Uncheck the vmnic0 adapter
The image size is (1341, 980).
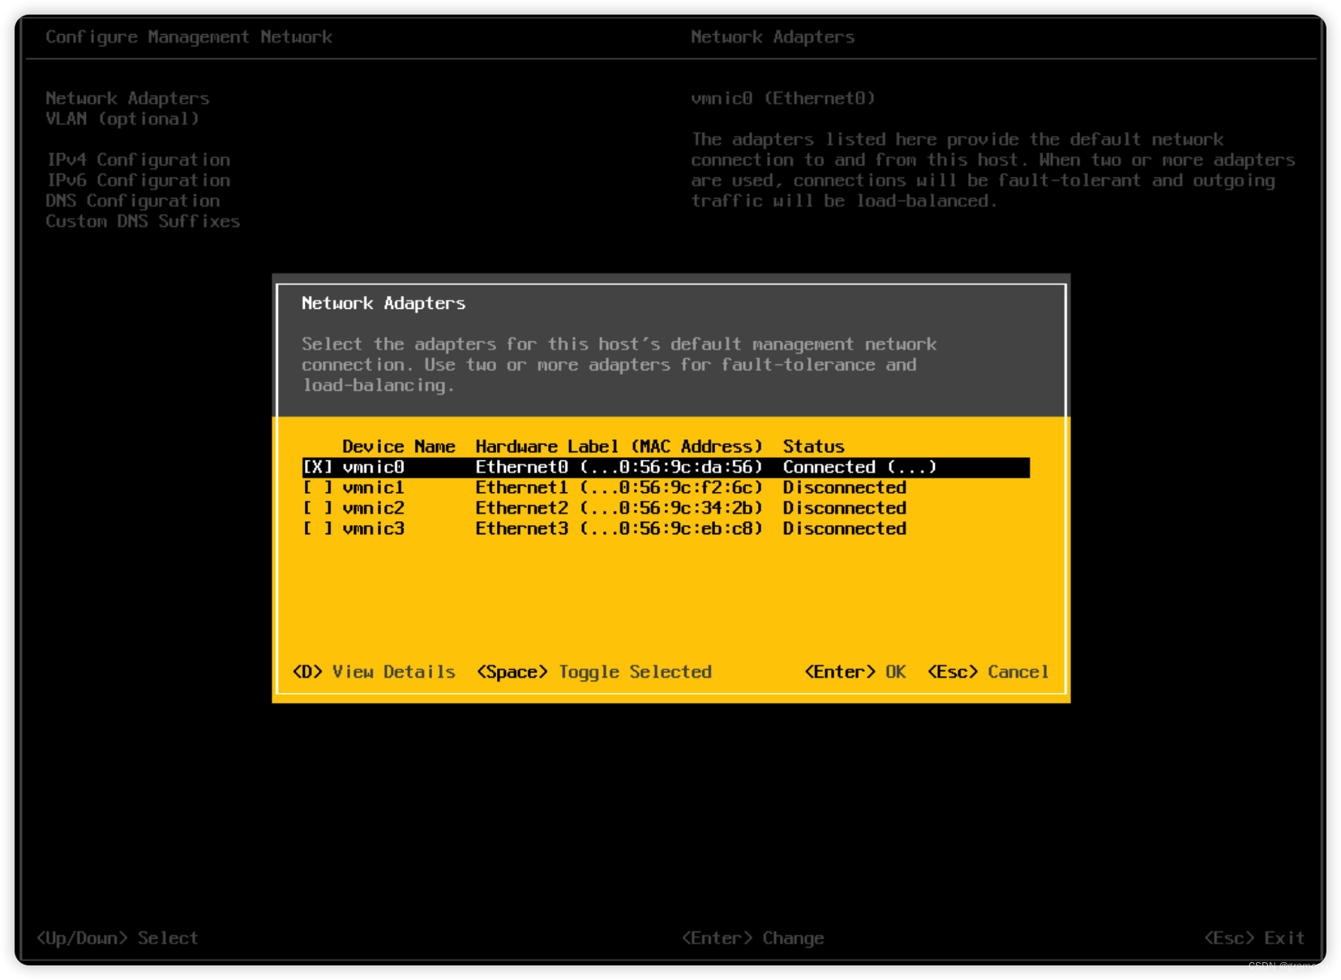coord(317,467)
